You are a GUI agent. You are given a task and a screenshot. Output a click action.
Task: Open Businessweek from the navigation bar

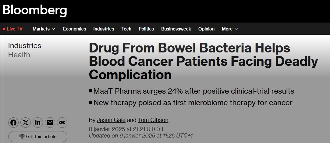(176, 29)
